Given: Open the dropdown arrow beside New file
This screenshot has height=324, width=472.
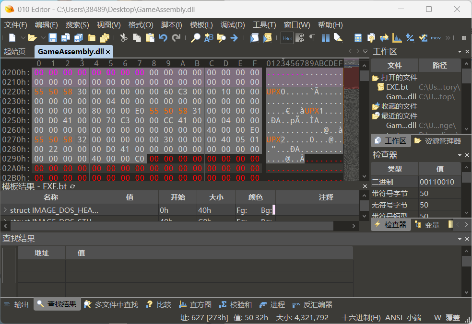Looking at the screenshot, I should (23, 38).
